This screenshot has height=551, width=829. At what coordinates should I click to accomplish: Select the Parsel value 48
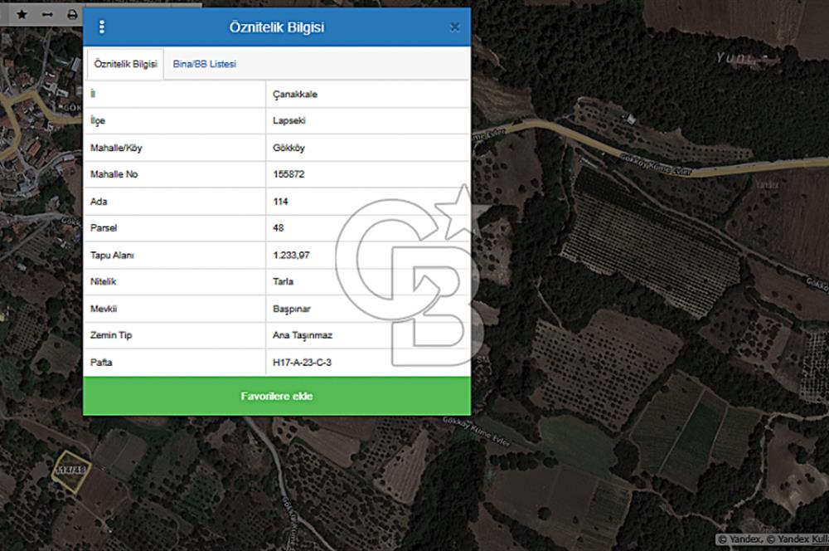[x=278, y=228]
